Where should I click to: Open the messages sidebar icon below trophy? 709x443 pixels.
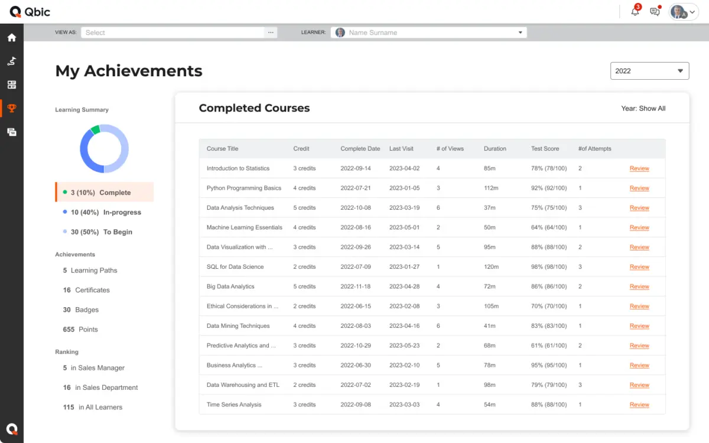(x=11, y=132)
